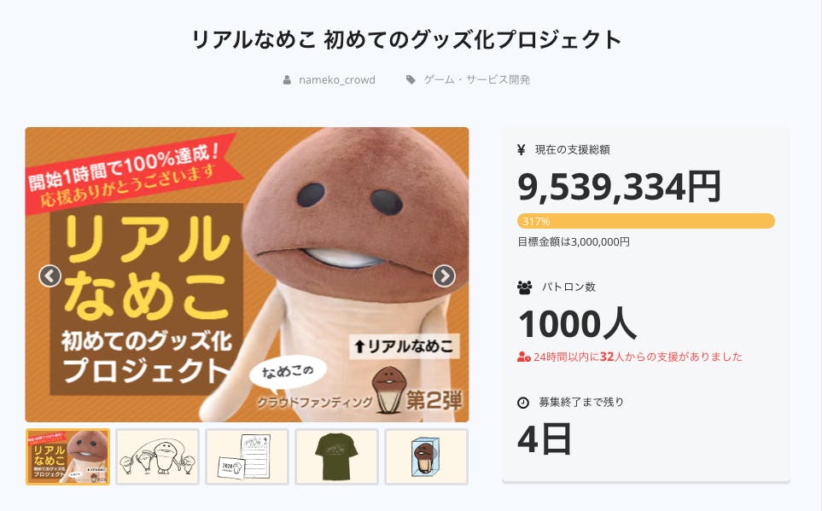Screen dimensions: 822x511
Task: Click the user icon beside nameko_crowd
Action: click(287, 79)
